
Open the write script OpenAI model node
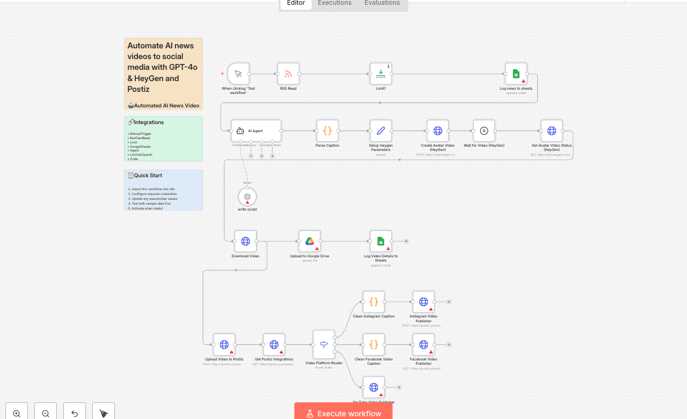coord(247,197)
